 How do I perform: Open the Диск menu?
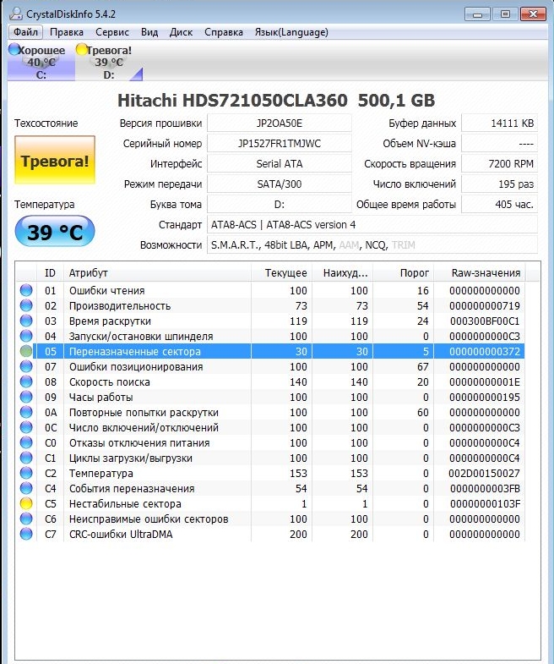(x=181, y=32)
